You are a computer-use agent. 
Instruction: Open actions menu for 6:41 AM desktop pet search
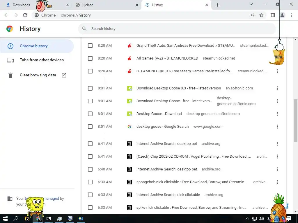277,143
